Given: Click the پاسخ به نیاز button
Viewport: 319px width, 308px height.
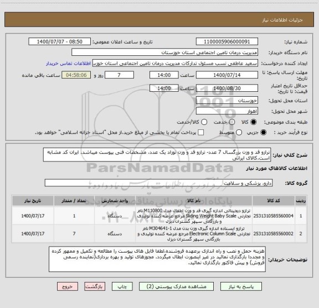Looking at the screenshot, I should (241, 286).
